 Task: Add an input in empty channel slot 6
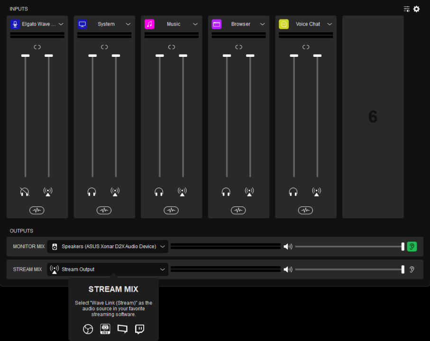[x=373, y=117]
